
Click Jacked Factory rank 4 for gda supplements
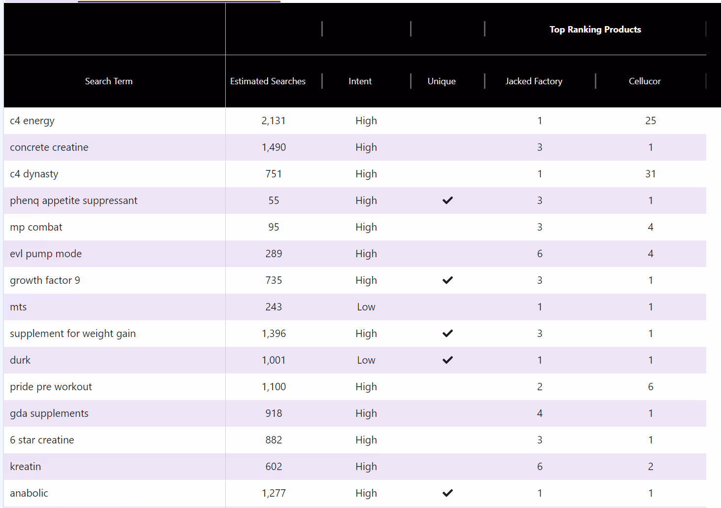[540, 413]
